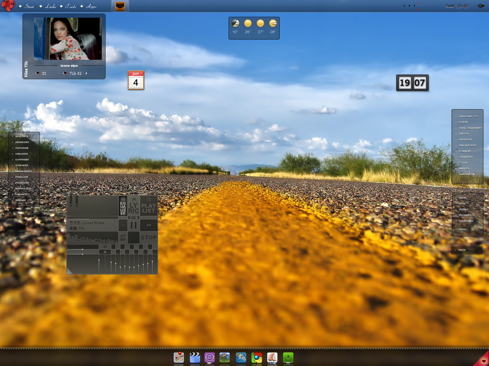
Task: Toggle the Equalizer panel in music player
Action: 123,206
